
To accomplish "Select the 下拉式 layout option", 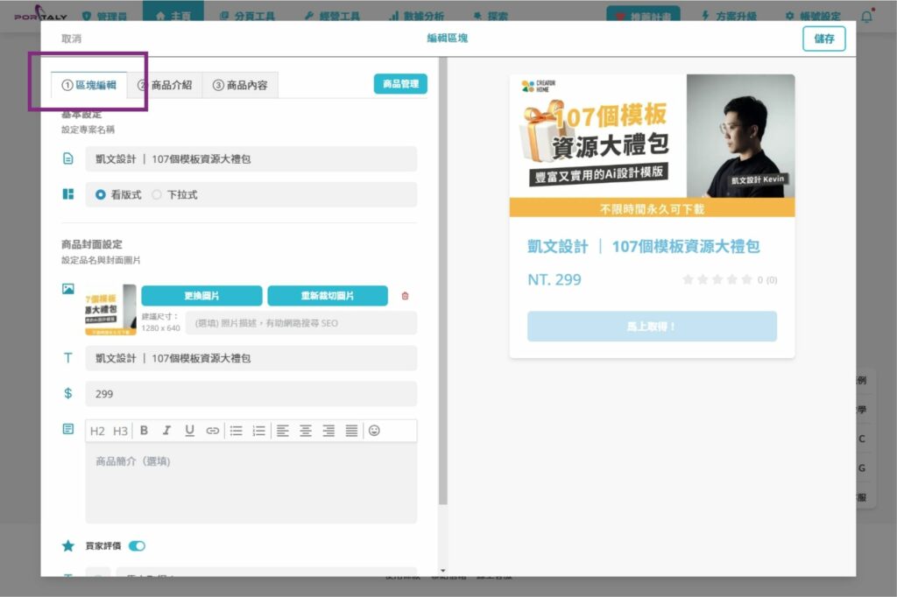I will click(x=175, y=194).
